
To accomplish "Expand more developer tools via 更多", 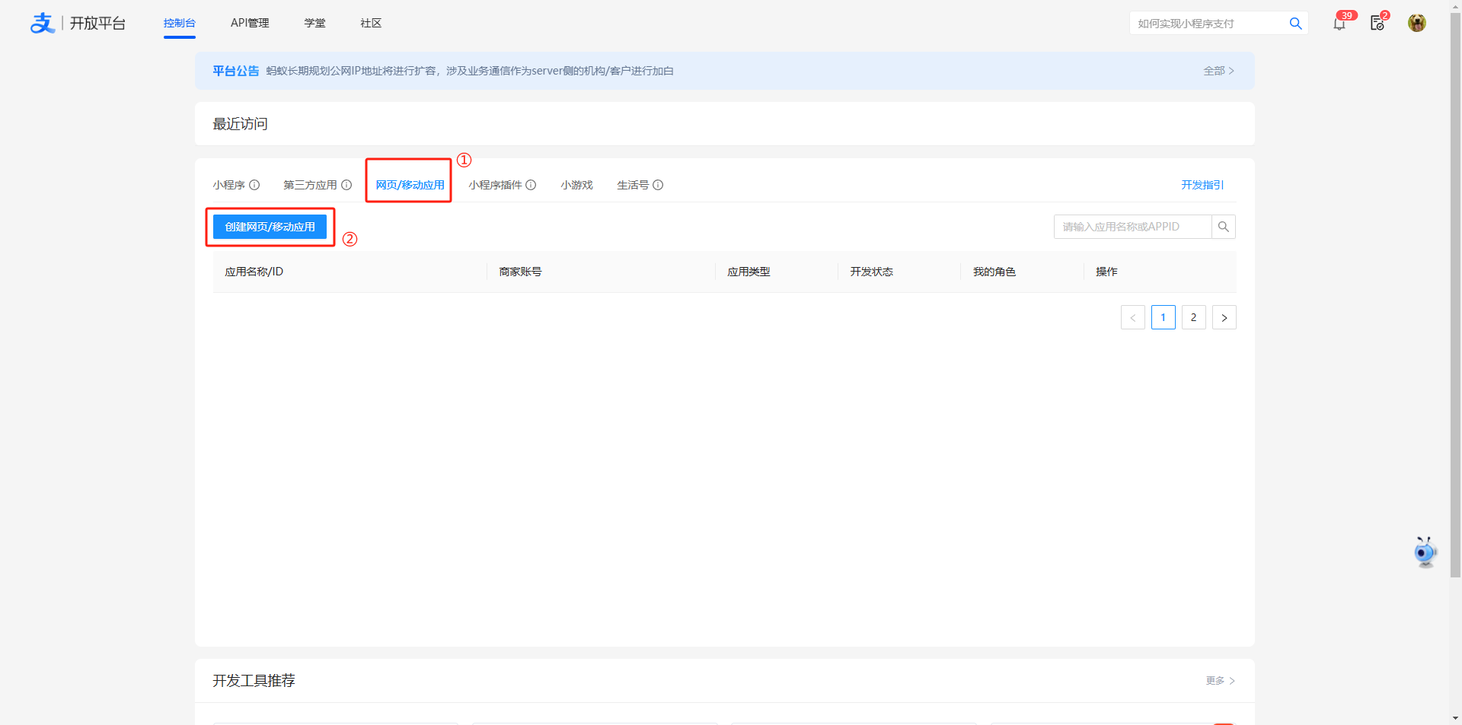I will pyautogui.click(x=1220, y=681).
